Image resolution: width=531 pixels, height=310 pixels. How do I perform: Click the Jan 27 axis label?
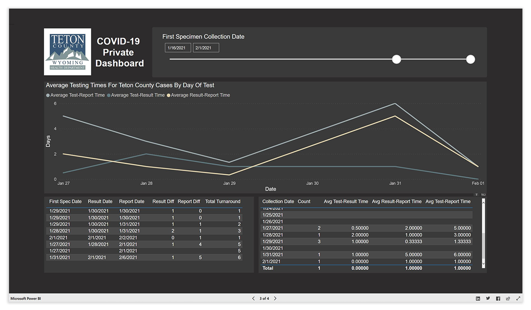[63, 183]
